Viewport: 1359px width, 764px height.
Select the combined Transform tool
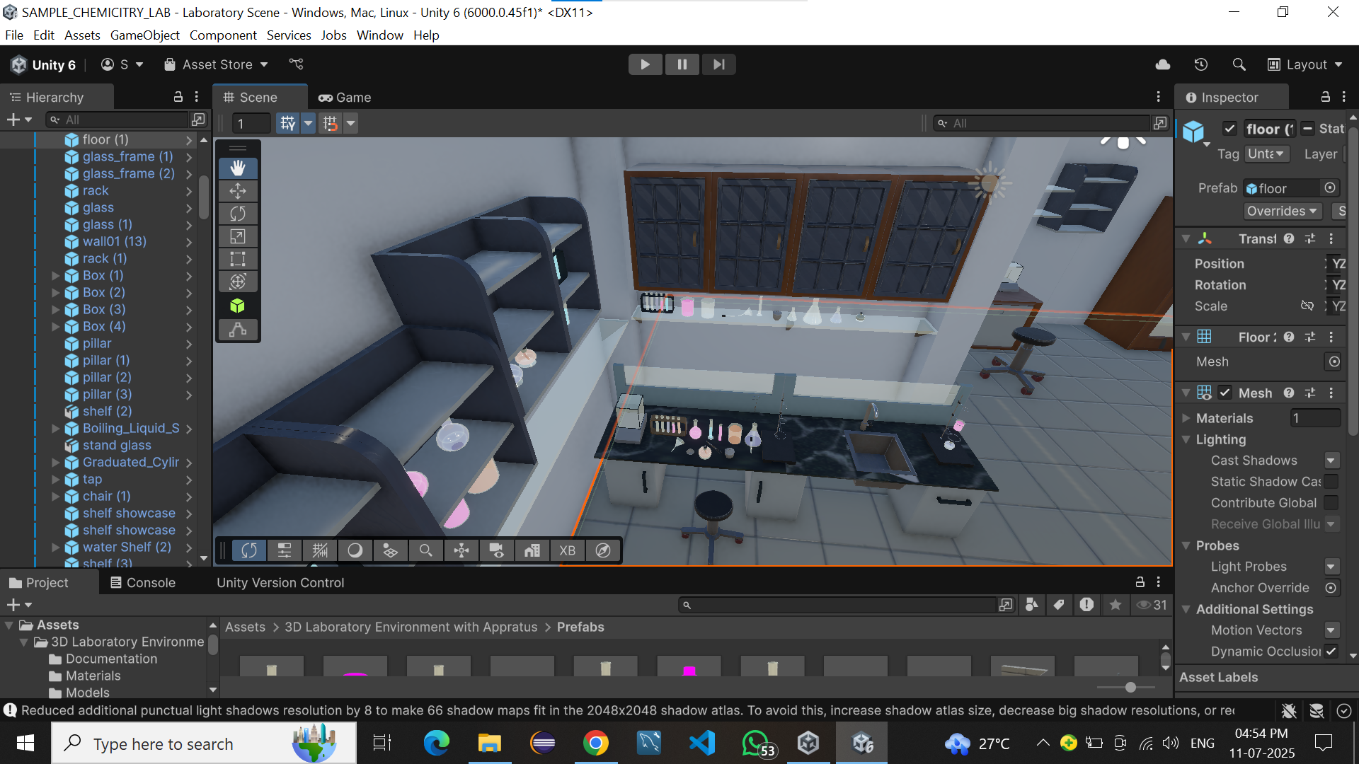tap(238, 282)
